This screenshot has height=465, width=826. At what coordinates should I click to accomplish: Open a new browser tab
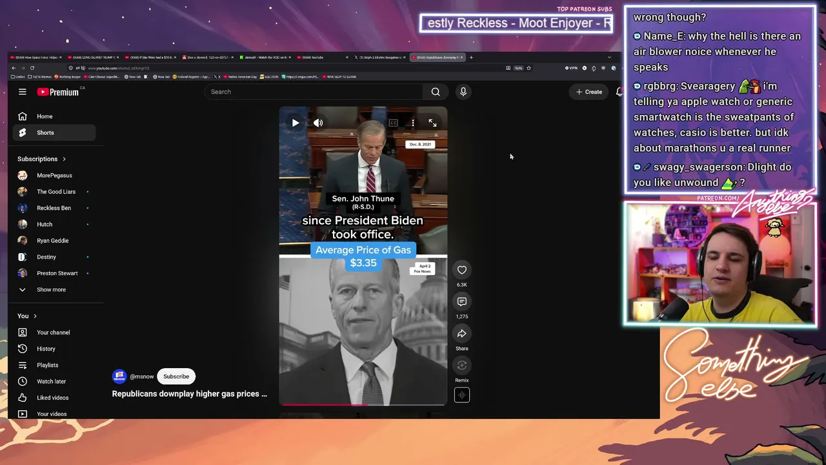click(471, 57)
